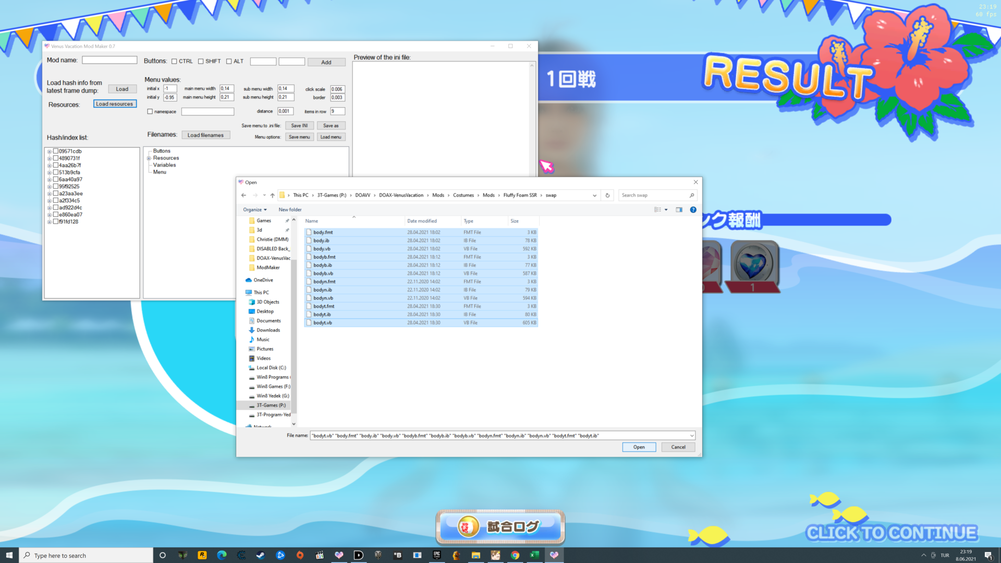Open Microsoft Edge from taskbar
Viewport: 1001px width, 563px height.
tap(222, 555)
